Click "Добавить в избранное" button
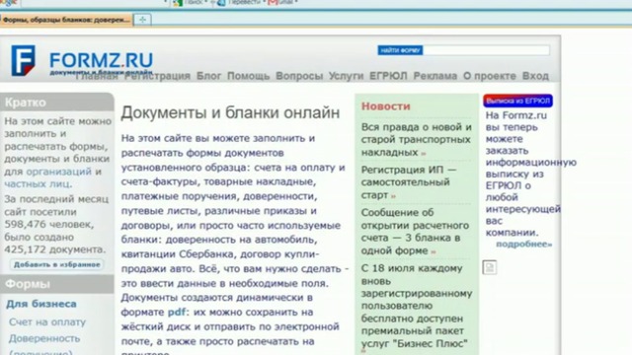The height and width of the screenshot is (355, 632). (x=57, y=264)
